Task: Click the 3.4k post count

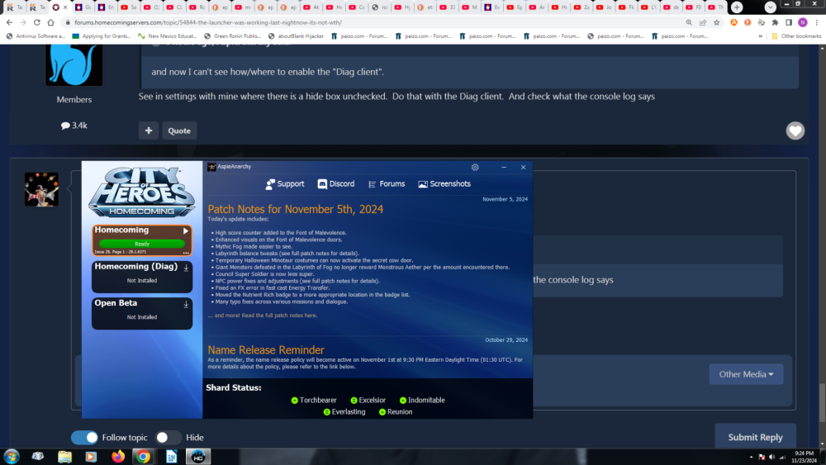Action: pyautogui.click(x=74, y=126)
